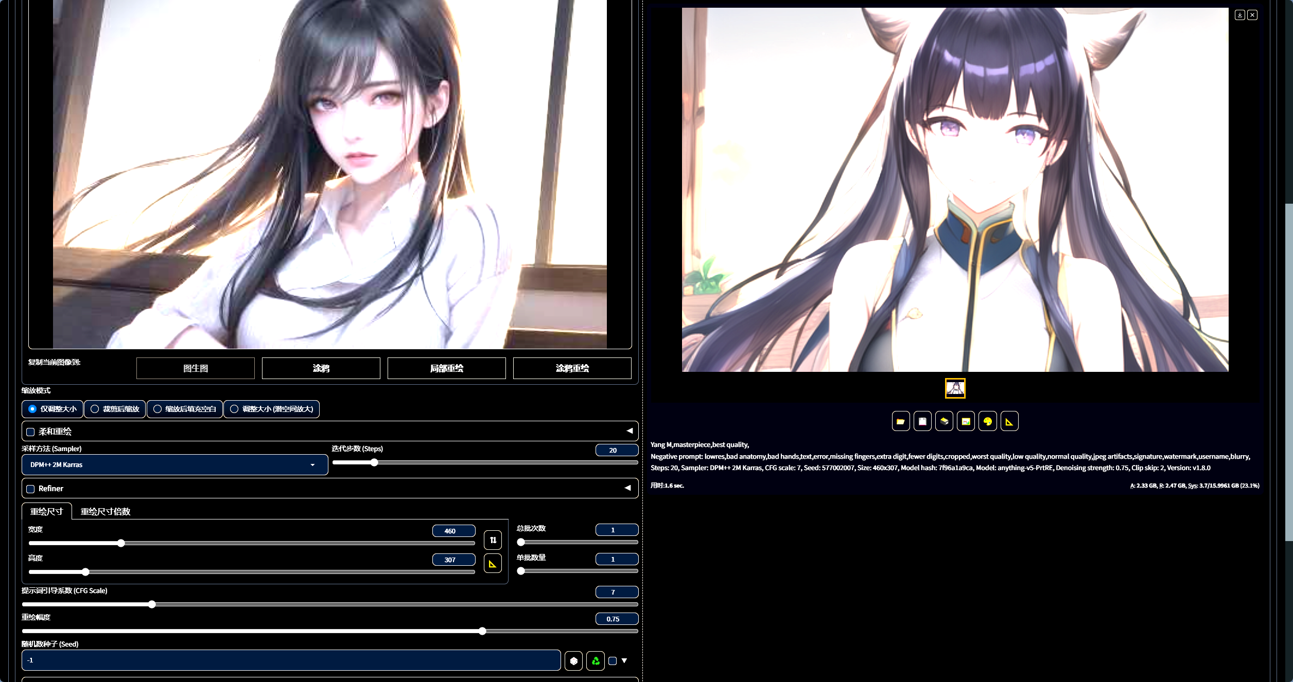This screenshot has height=682, width=1293.
Task: Expand the Refiner section arrow
Action: [x=627, y=488]
